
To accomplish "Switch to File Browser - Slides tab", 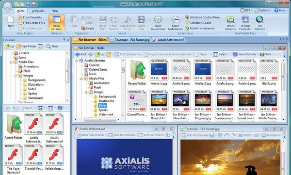I will click(90, 40).
